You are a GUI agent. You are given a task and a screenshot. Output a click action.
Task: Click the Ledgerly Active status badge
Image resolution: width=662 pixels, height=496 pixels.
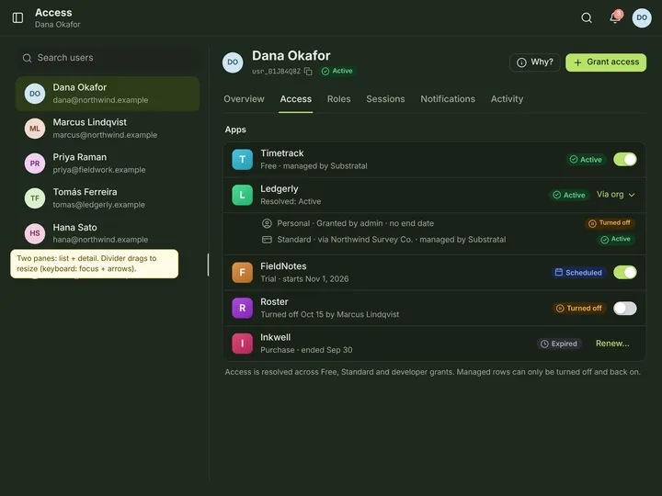(569, 195)
